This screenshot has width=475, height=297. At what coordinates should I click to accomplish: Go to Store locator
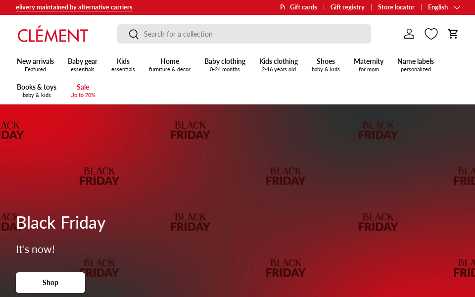(396, 7)
